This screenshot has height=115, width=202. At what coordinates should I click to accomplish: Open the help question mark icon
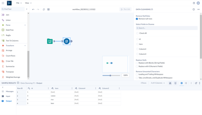[x=194, y=3]
